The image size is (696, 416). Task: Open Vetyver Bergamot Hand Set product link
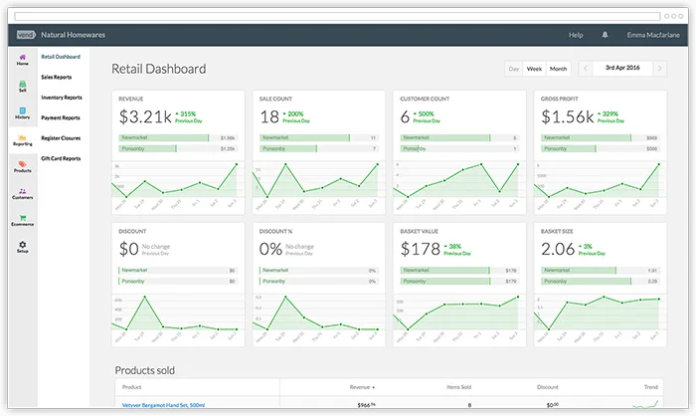point(163,405)
